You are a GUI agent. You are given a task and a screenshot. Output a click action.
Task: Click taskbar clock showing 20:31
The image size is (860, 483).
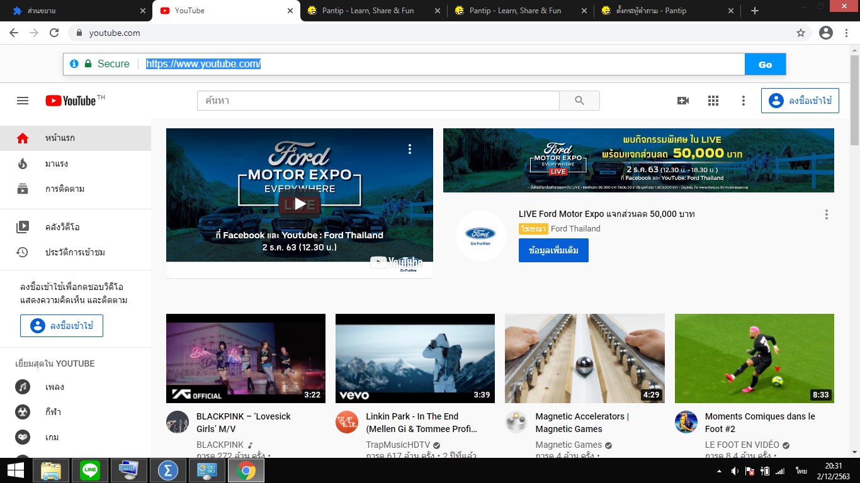pos(834,471)
